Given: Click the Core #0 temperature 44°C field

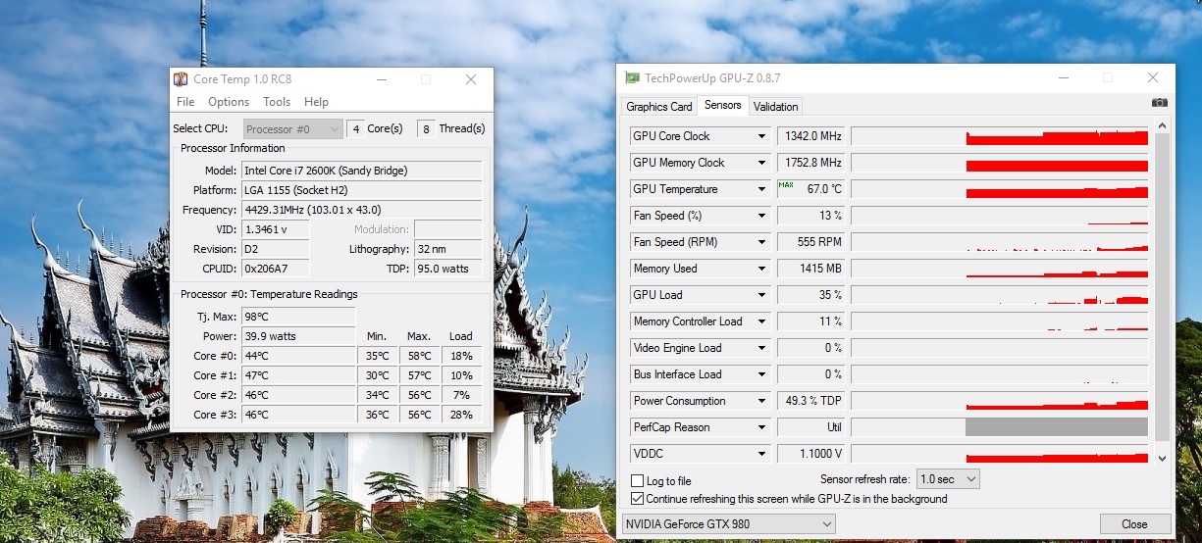Looking at the screenshot, I should tap(298, 356).
